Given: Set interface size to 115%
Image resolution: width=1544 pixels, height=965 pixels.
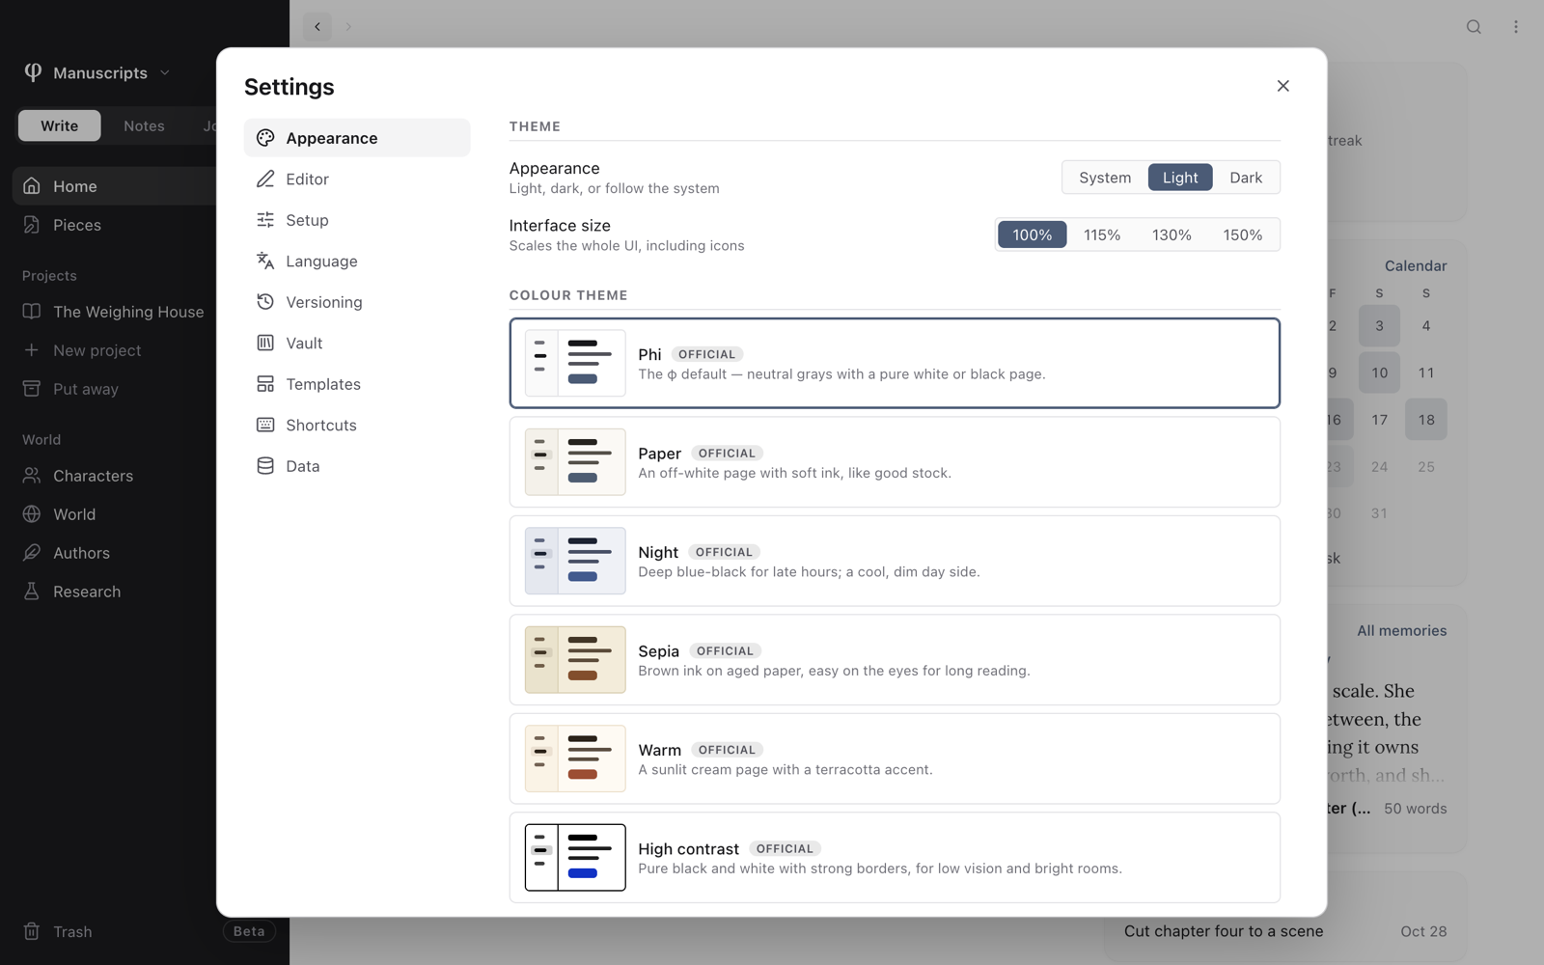Looking at the screenshot, I should tap(1102, 234).
